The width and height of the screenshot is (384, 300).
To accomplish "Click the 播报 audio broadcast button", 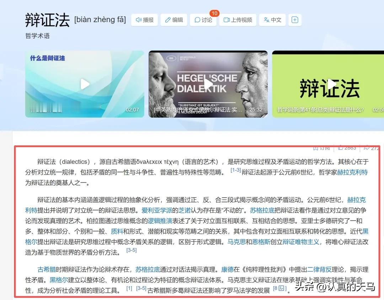I will pyautogui.click(x=144, y=20).
